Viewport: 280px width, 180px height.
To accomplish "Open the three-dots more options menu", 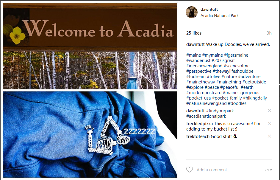I will pos(268,170).
